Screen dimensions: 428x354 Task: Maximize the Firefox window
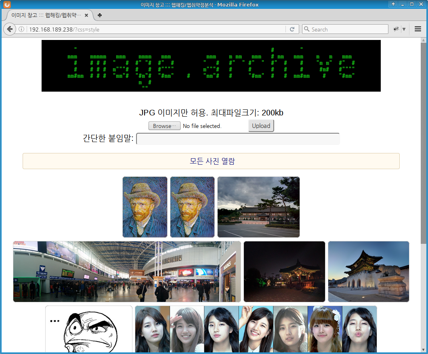click(x=411, y=4)
